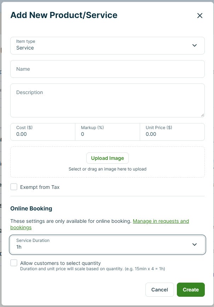Click the 'Duration and unit price will scale' hint
The height and width of the screenshot is (307, 214).
pos(93,269)
